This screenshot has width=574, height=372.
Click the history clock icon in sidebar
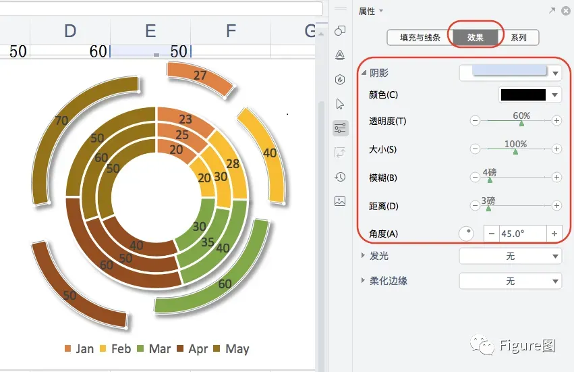340,177
